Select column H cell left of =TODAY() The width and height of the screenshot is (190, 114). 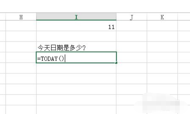(x=21, y=57)
